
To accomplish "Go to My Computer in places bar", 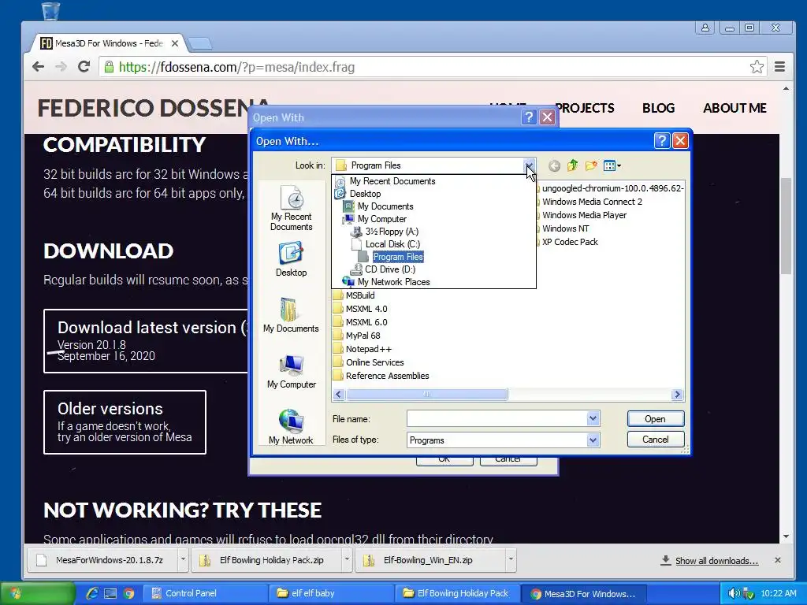I will (x=292, y=372).
